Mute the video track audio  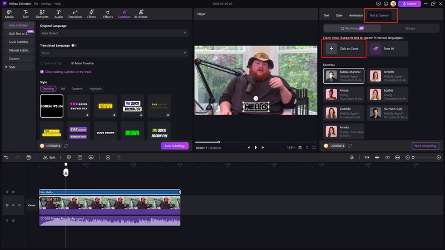tap(19, 205)
